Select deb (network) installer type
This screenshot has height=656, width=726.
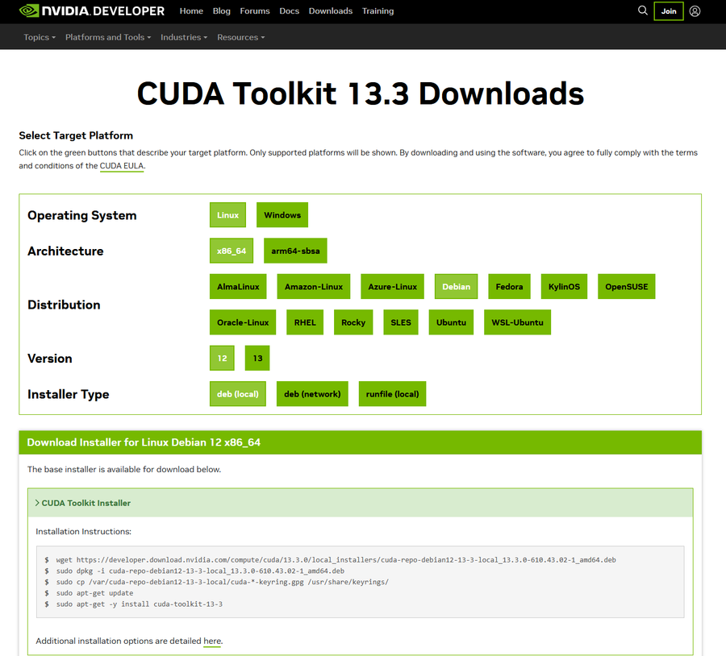coord(312,394)
